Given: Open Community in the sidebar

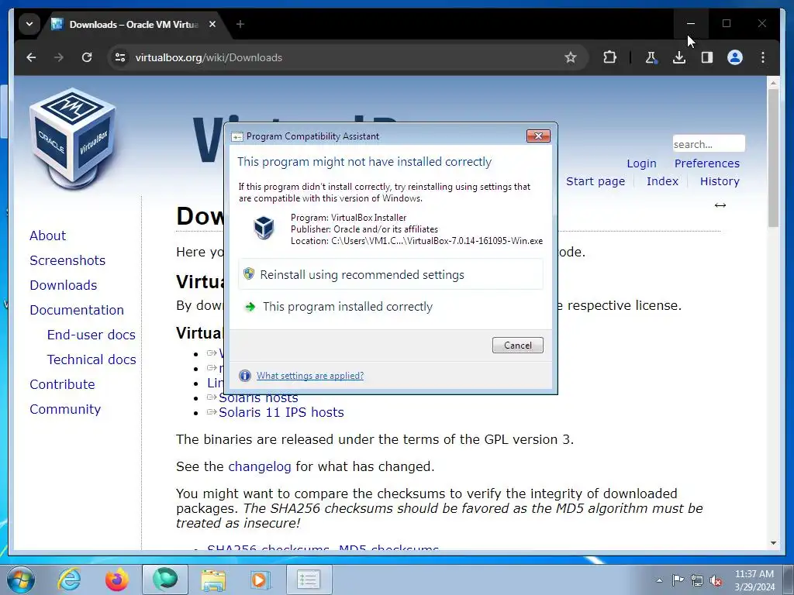Looking at the screenshot, I should [65, 409].
